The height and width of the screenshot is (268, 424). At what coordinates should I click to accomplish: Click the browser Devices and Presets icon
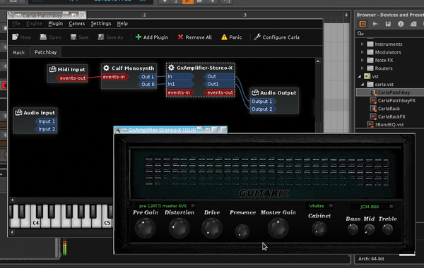click(363, 24)
